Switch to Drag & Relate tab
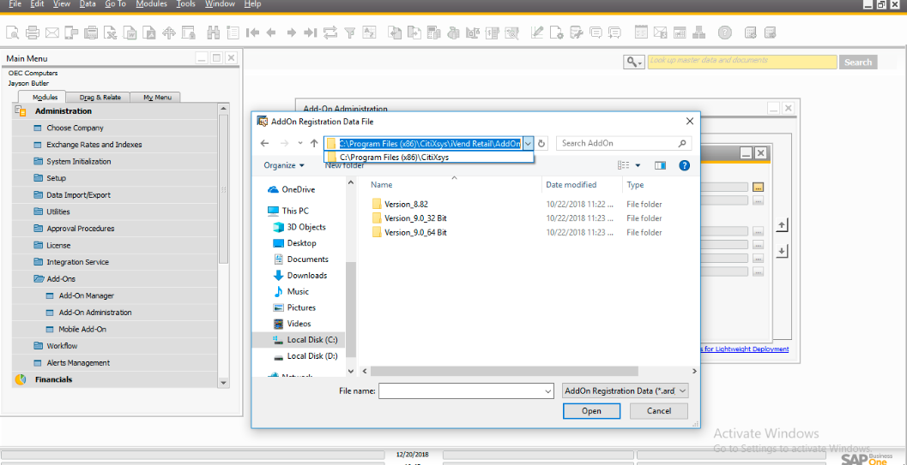This screenshot has height=465, width=907. click(x=100, y=97)
